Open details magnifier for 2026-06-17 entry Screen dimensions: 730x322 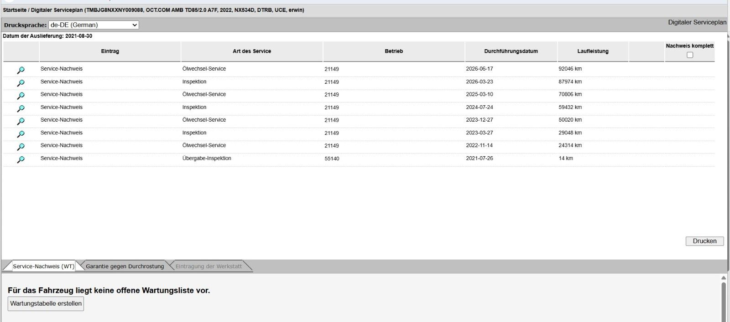[21, 70]
